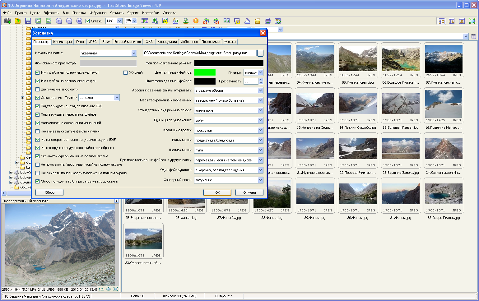The width and height of the screenshot is (479, 301).
Task: Open the Ролик мыши dropdown
Action: click(x=260, y=140)
